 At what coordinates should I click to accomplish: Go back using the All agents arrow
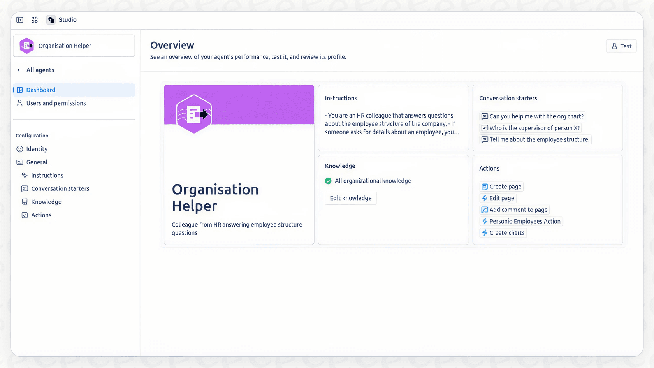(19, 70)
